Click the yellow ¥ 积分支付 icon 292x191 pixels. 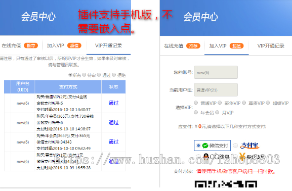[242, 157]
